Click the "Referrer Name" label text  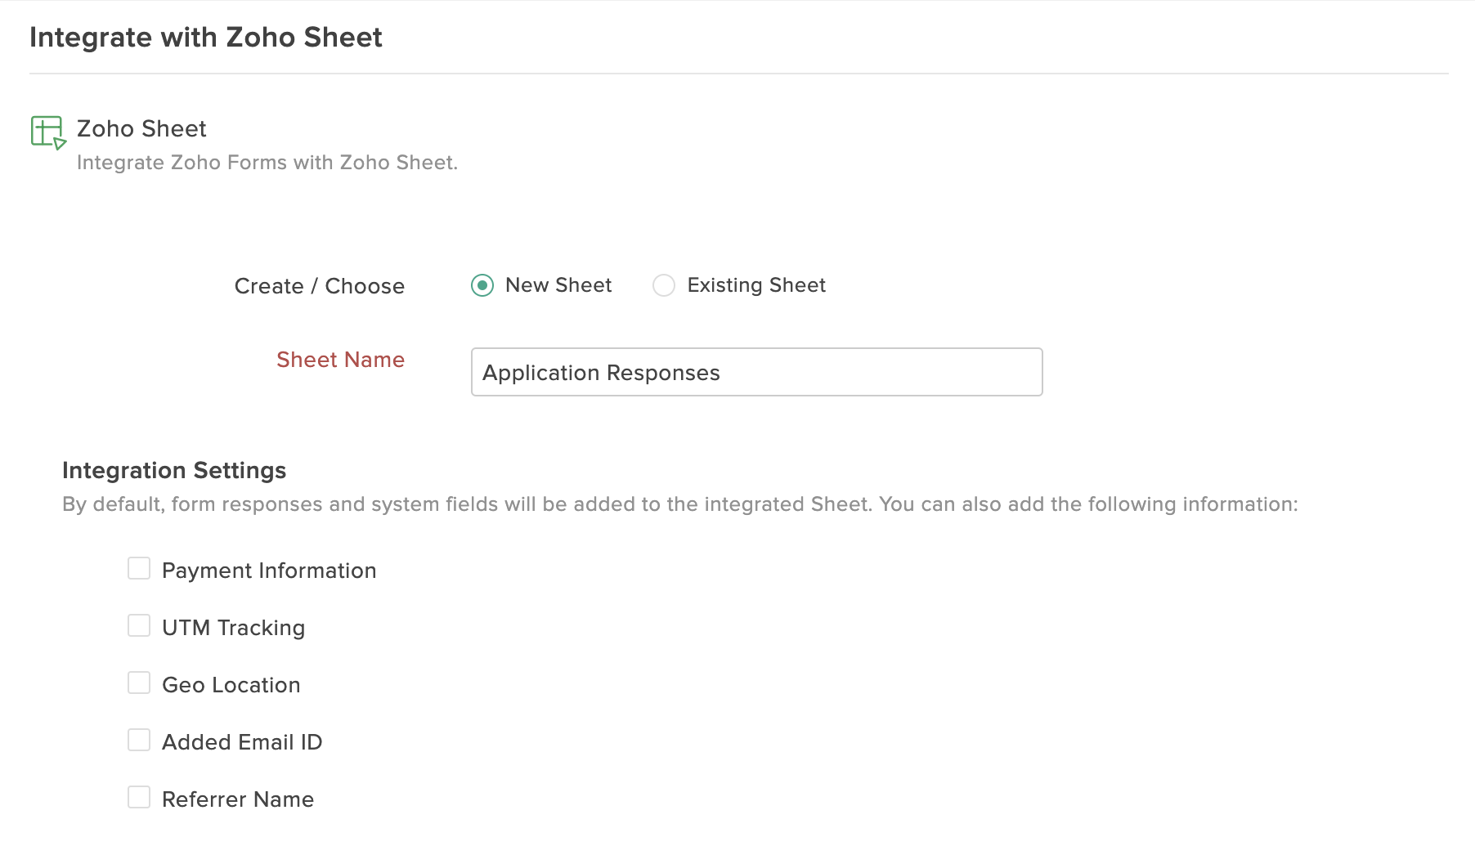pyautogui.click(x=238, y=799)
